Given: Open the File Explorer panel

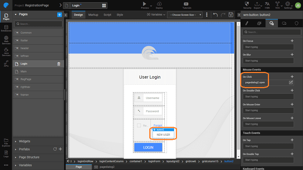Looking at the screenshot, I should tap(6, 141).
